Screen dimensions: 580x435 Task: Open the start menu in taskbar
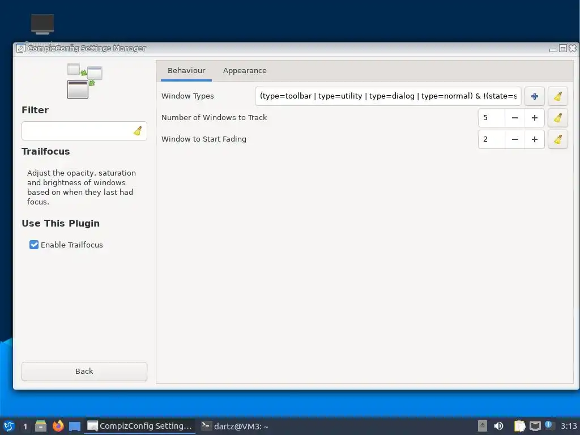click(x=9, y=426)
